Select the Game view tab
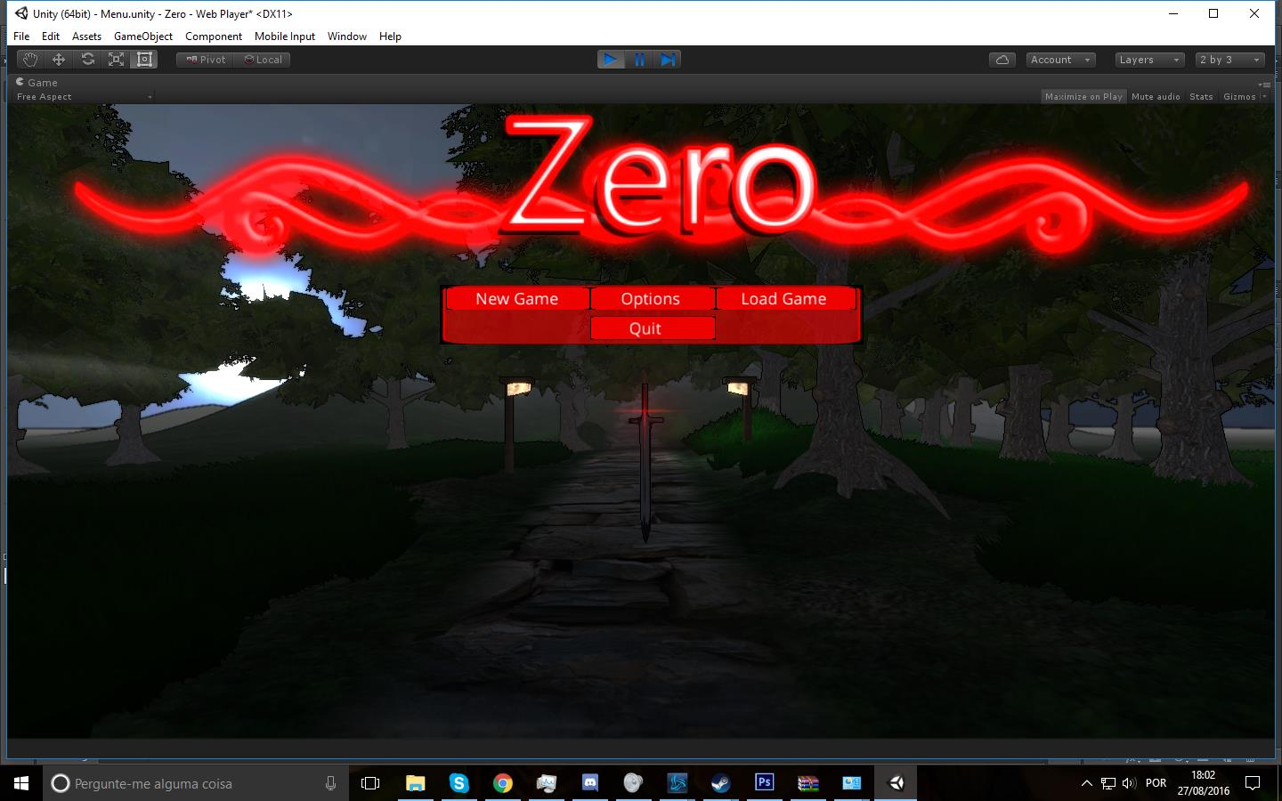1282x801 pixels. click(37, 83)
